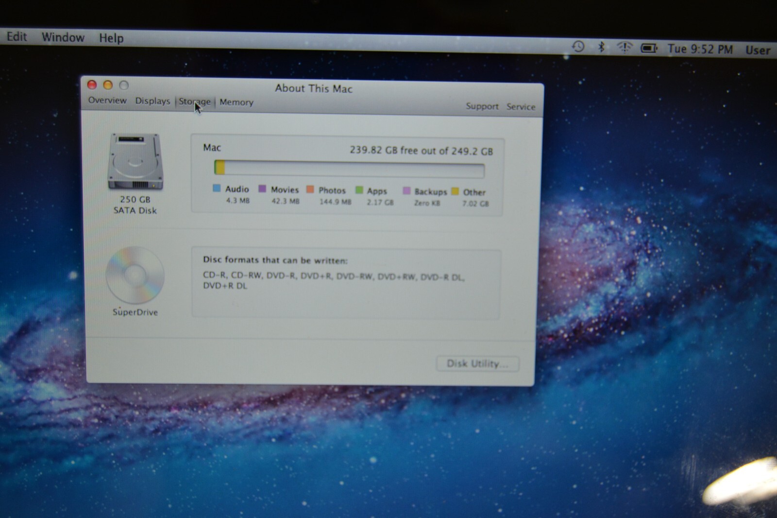Switch to the Overview tab
Screen dimensions: 777x518
pyautogui.click(x=107, y=100)
